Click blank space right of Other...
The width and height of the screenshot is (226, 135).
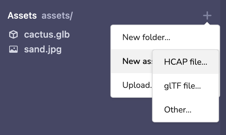[205, 110]
